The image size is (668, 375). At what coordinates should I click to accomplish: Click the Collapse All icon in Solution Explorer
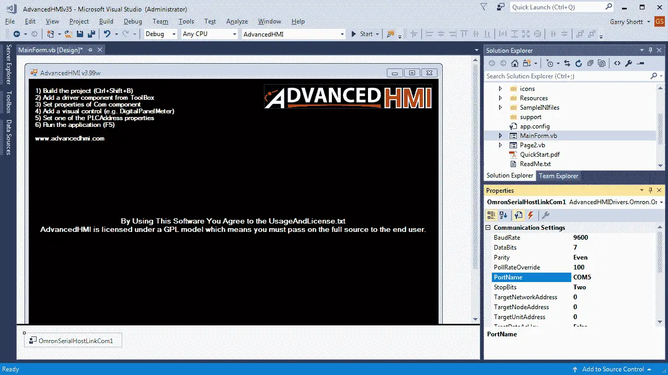590,63
